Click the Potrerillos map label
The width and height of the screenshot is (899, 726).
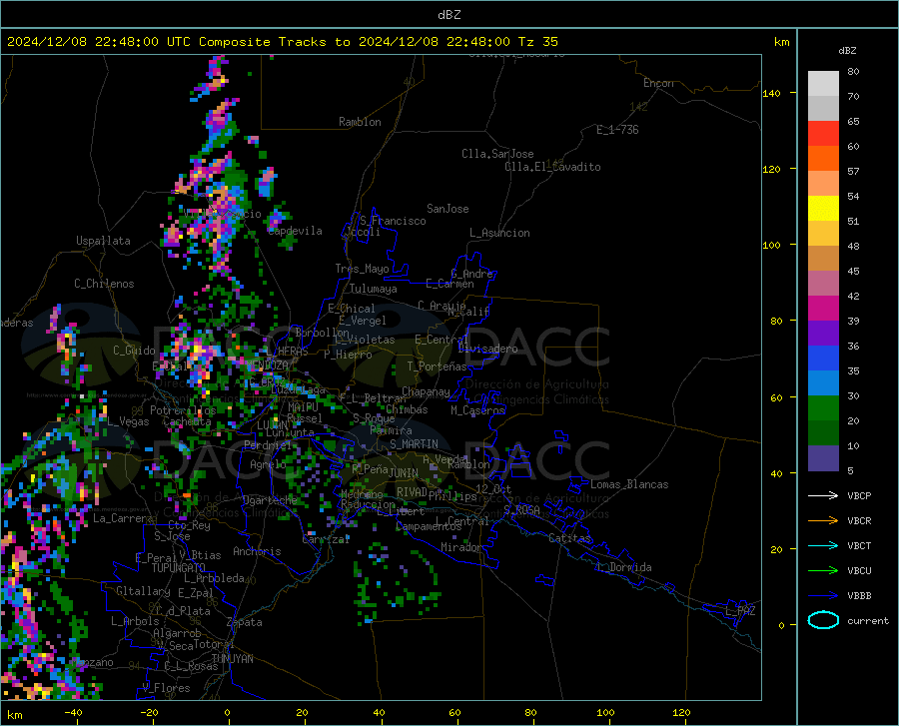(x=183, y=410)
